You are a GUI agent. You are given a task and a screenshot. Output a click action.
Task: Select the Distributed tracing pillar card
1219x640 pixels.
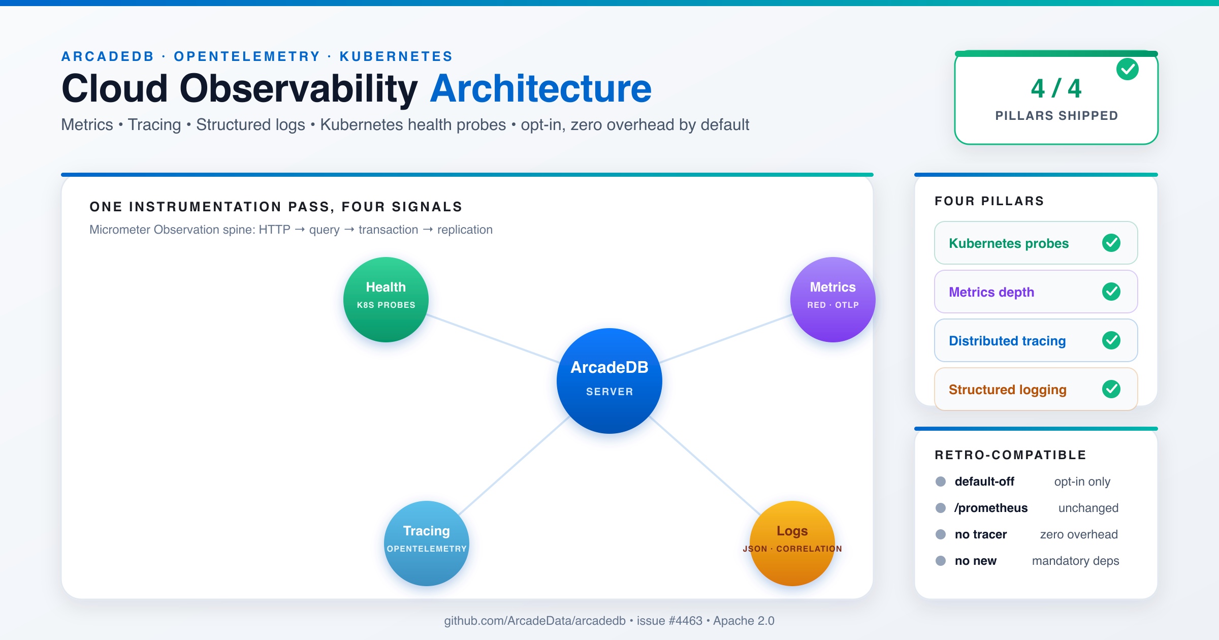pyautogui.click(x=1036, y=340)
